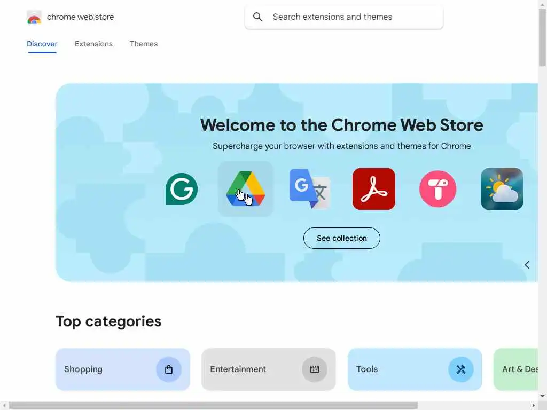Open the Shopping category card
Image resolution: width=547 pixels, height=410 pixels.
click(123, 369)
